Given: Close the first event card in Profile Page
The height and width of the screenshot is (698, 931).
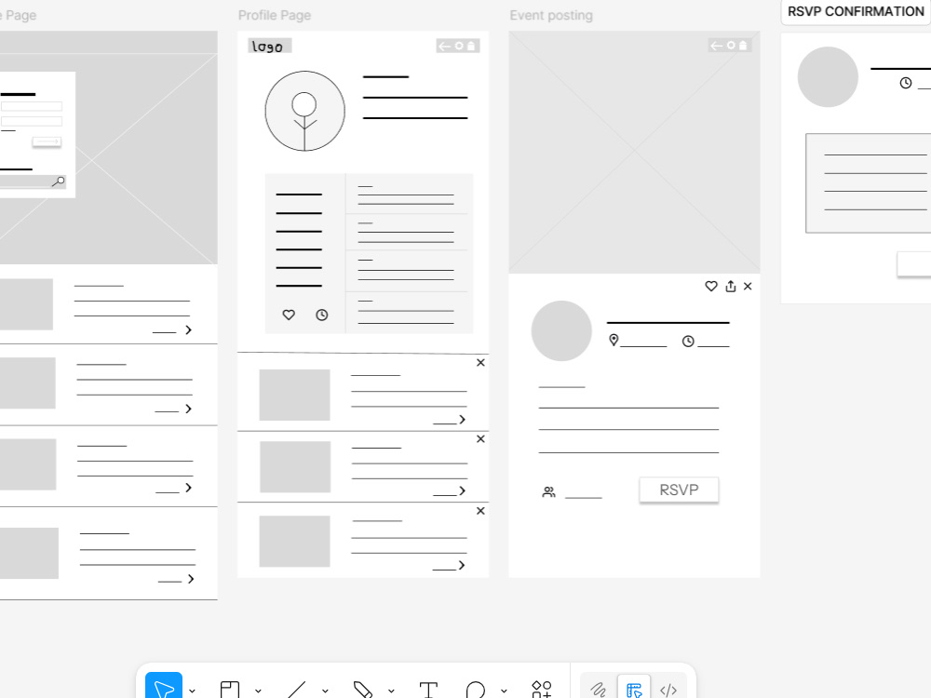Looking at the screenshot, I should (x=481, y=363).
